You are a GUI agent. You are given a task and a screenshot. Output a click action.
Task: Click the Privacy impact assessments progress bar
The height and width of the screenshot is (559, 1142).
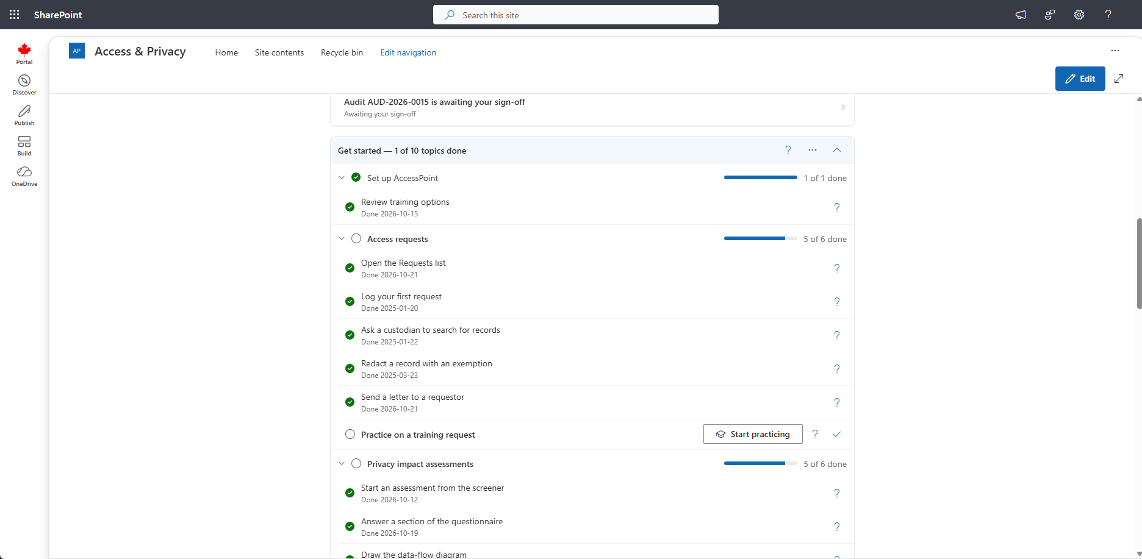pos(761,463)
